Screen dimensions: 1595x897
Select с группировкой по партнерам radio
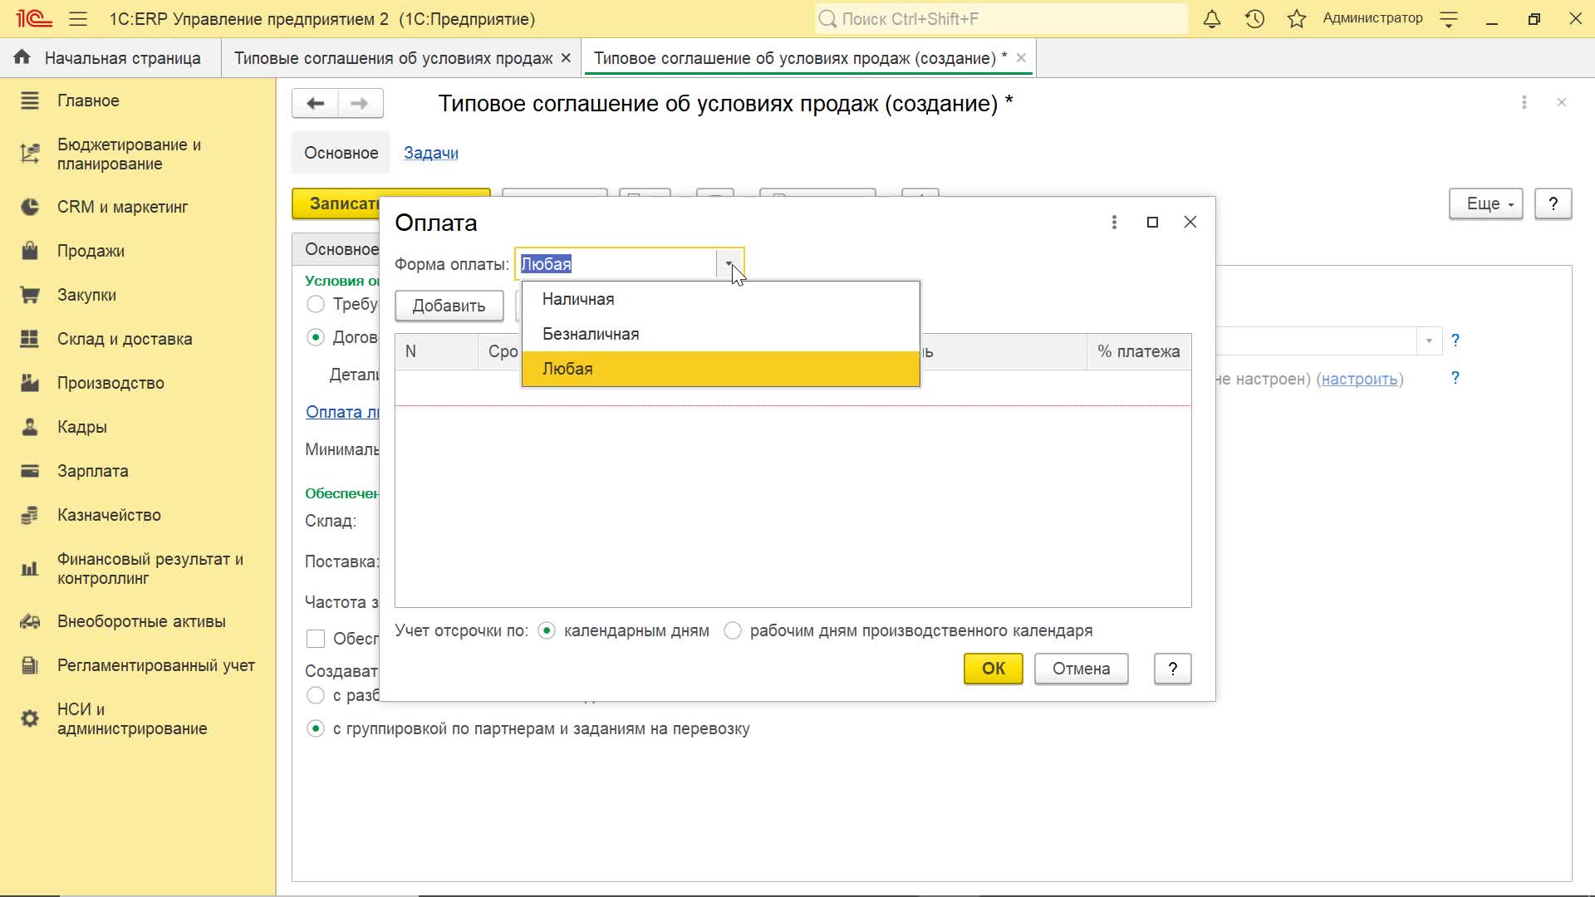click(316, 728)
